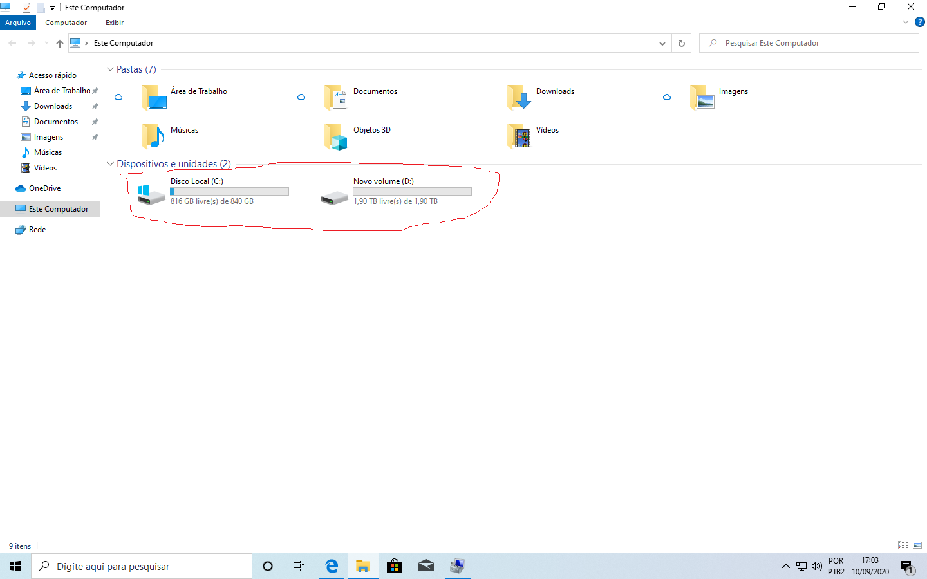Open the Imagens folder icon in Pastas
This screenshot has width=927, height=579.
[702, 97]
